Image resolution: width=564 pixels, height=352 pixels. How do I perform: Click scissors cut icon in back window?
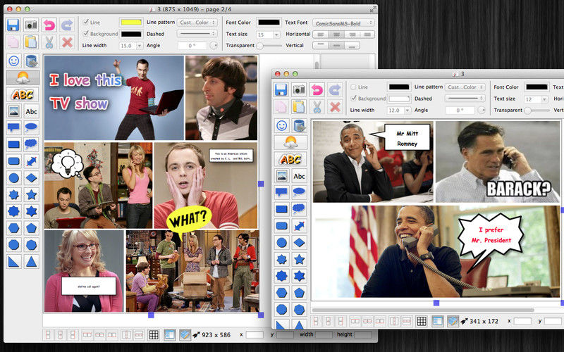point(49,42)
